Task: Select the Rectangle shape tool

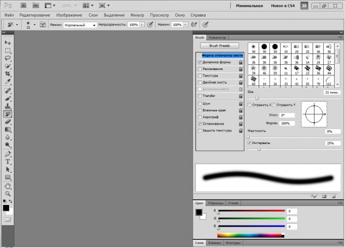Action: (7, 177)
